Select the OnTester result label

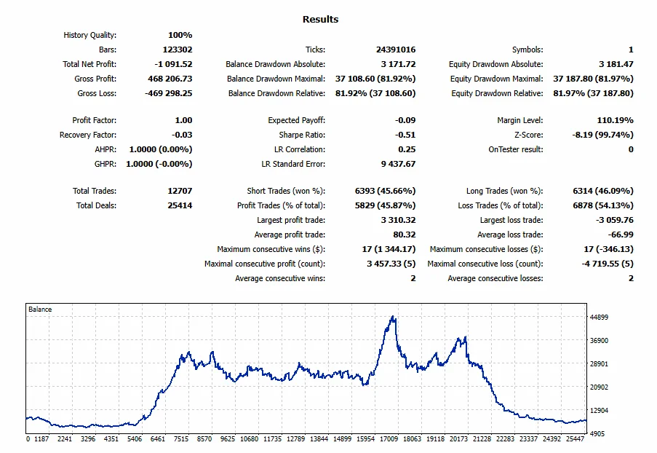(x=516, y=149)
